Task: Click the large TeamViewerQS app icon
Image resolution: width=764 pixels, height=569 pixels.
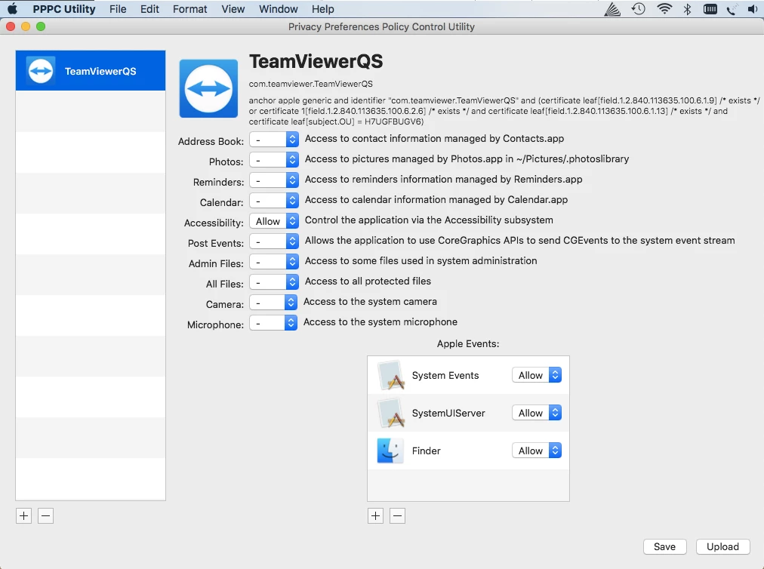Action: point(208,88)
